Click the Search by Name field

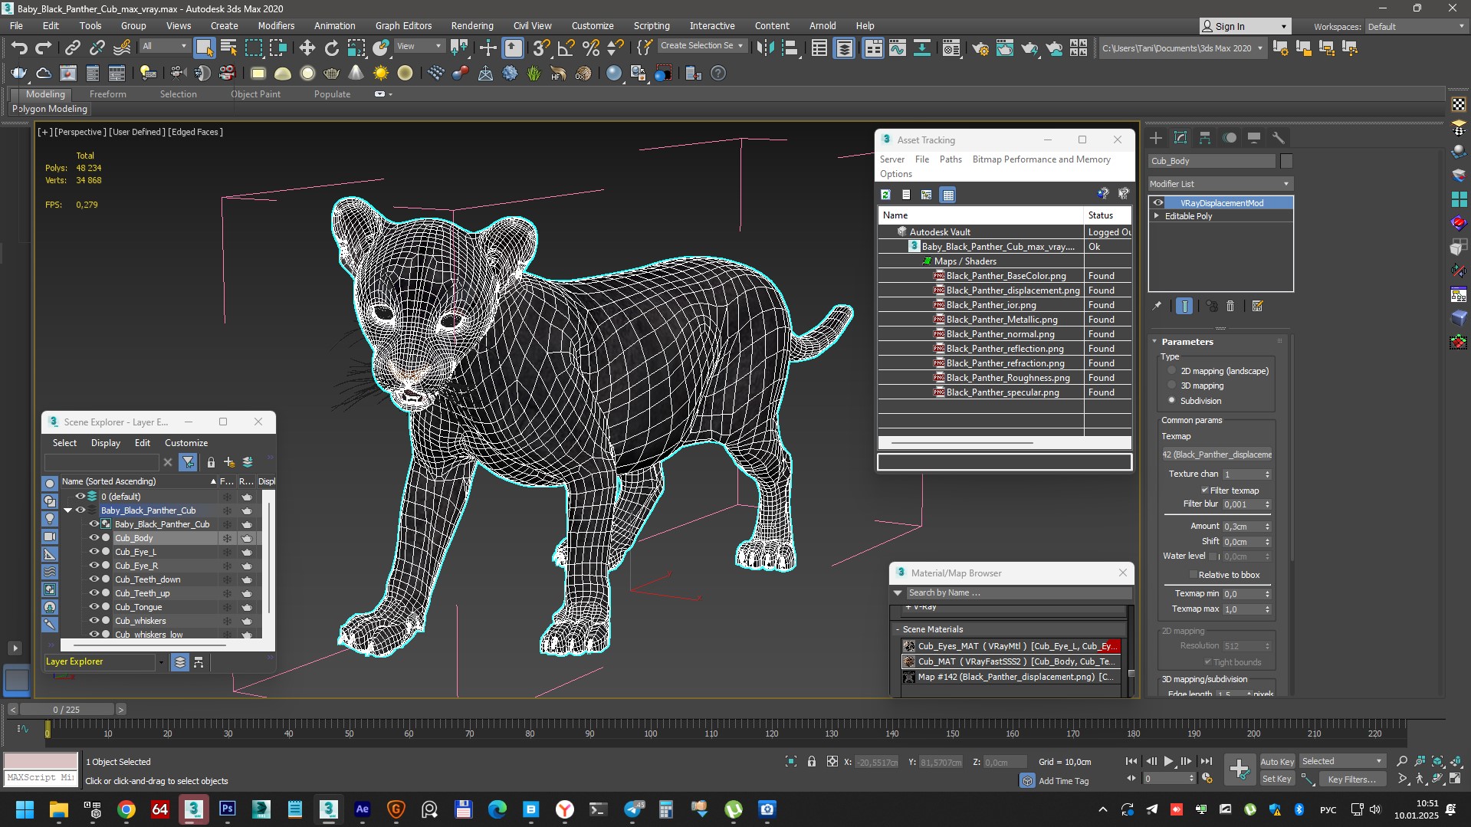coord(1018,592)
